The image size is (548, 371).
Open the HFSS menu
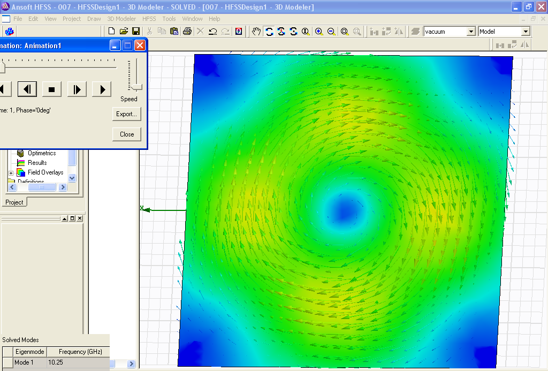tap(149, 19)
